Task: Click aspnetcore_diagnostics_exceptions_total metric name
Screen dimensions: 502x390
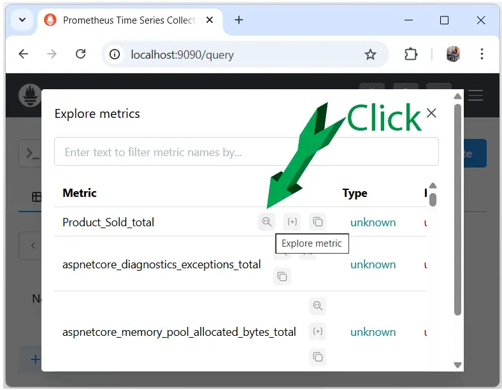Action: 162,264
